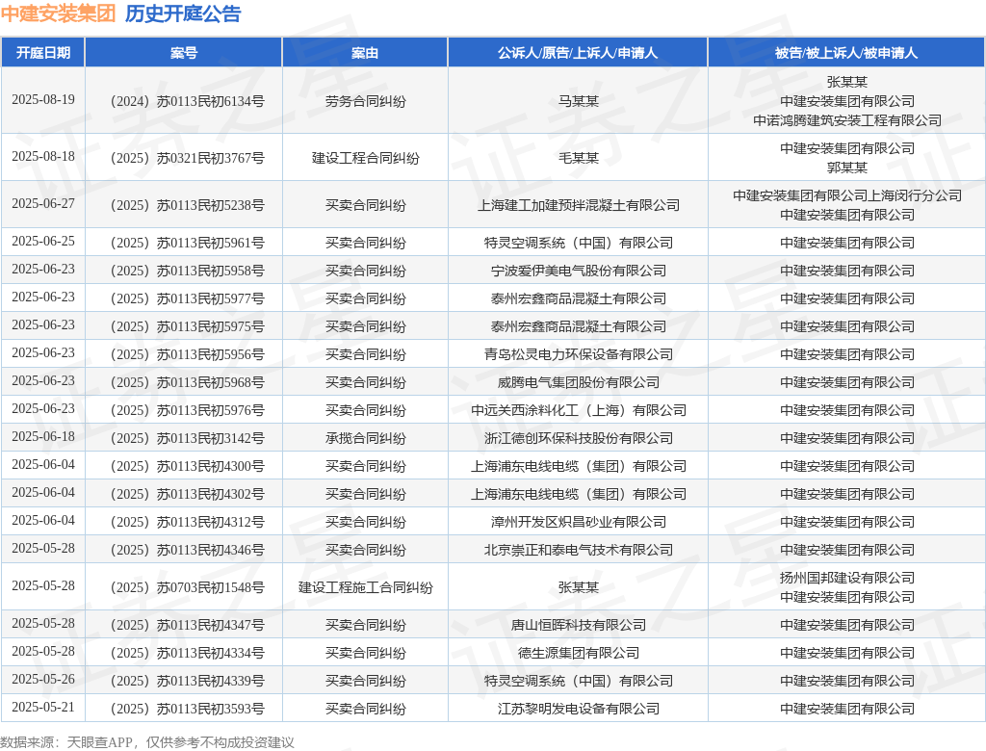Select date cell 2025-05-21
The height and width of the screenshot is (751, 986).
point(42,708)
